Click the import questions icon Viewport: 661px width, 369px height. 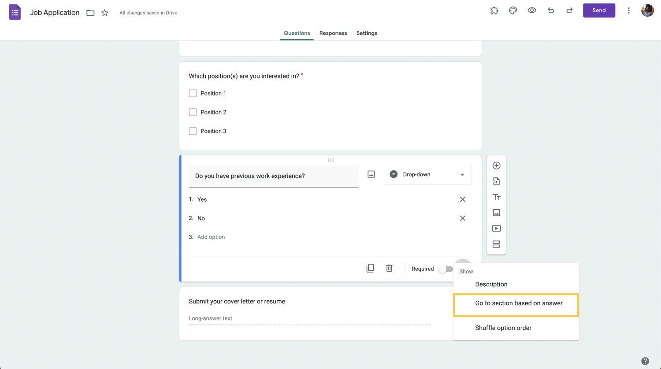coord(496,181)
